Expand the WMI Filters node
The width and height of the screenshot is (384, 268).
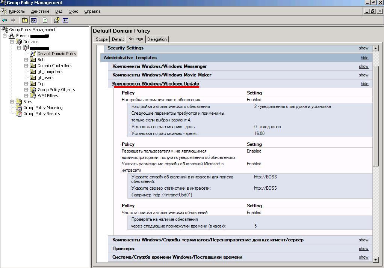pos(26,96)
